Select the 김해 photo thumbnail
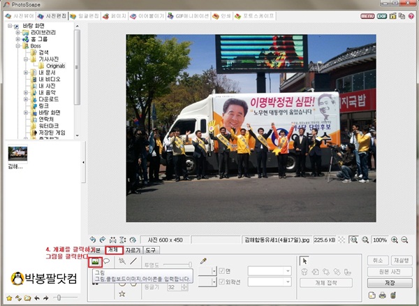Image resolution: width=419 pixels, height=306 pixels. (17, 153)
